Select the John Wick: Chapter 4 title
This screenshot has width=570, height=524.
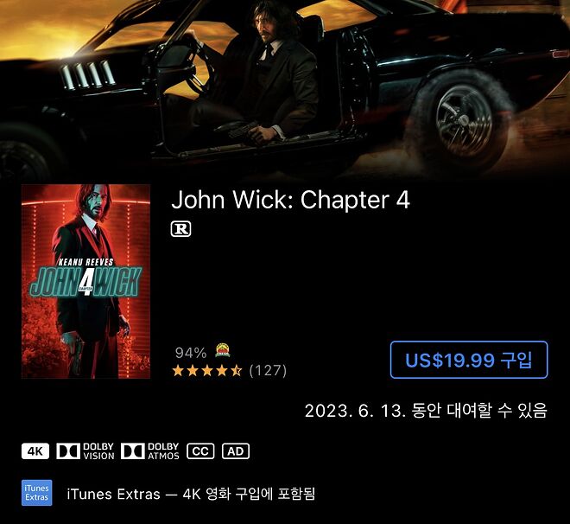pos(290,200)
